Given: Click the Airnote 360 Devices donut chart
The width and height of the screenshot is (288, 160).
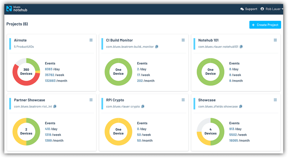Looking at the screenshot, I should coord(26,72).
